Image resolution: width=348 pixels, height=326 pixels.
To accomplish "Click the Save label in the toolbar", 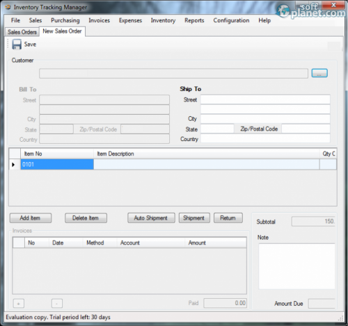I will [x=30, y=44].
